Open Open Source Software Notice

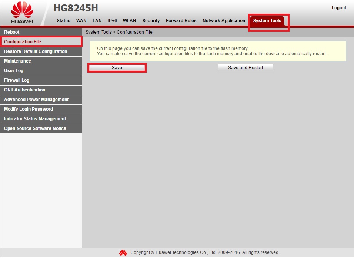pos(41,128)
